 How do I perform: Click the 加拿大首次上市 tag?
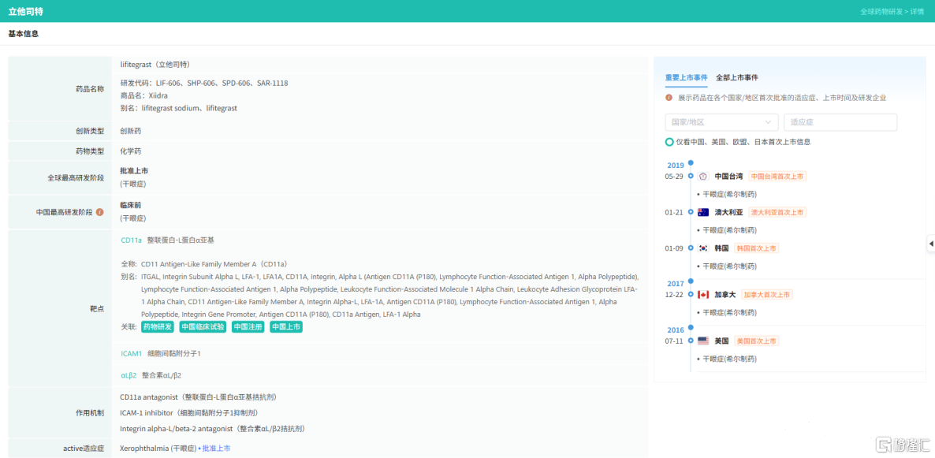(766, 295)
